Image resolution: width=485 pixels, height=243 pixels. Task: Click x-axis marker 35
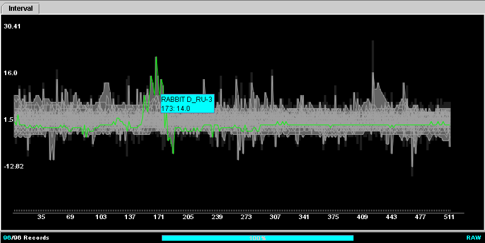(41, 217)
